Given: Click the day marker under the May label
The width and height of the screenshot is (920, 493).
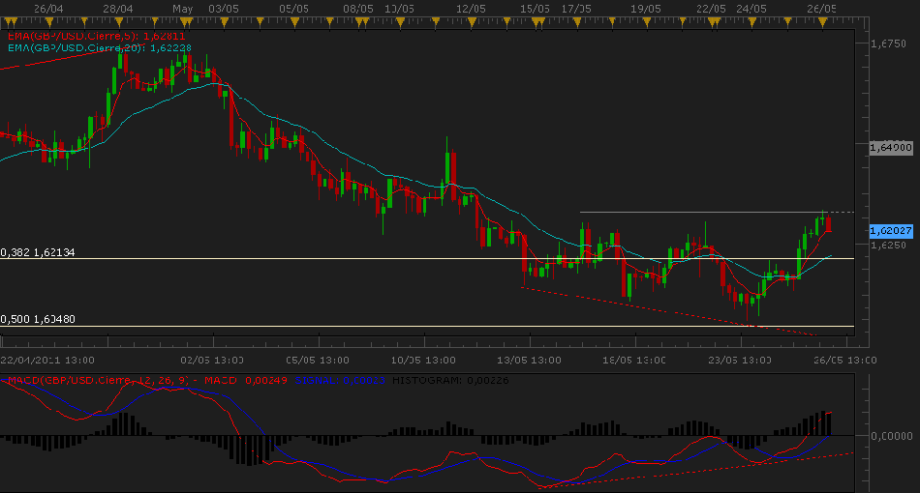Looking at the screenshot, I should coord(182,19).
